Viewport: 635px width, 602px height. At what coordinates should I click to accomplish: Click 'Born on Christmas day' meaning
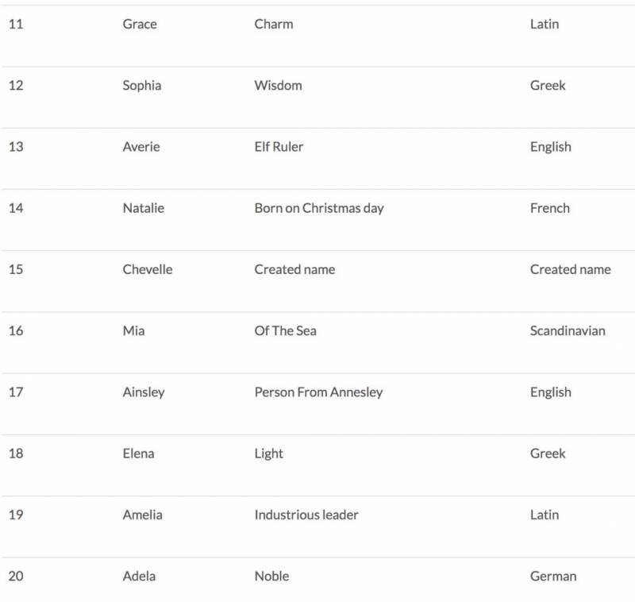(318, 208)
